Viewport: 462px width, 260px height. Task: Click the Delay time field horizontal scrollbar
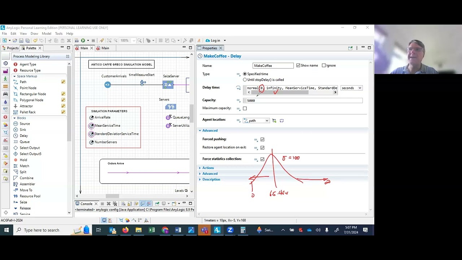(x=280, y=92)
